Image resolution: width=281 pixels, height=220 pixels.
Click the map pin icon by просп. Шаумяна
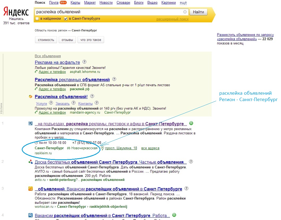tap(102, 148)
